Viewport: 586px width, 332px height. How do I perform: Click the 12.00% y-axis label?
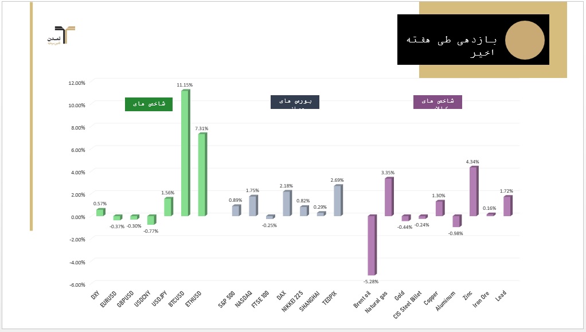[76, 83]
